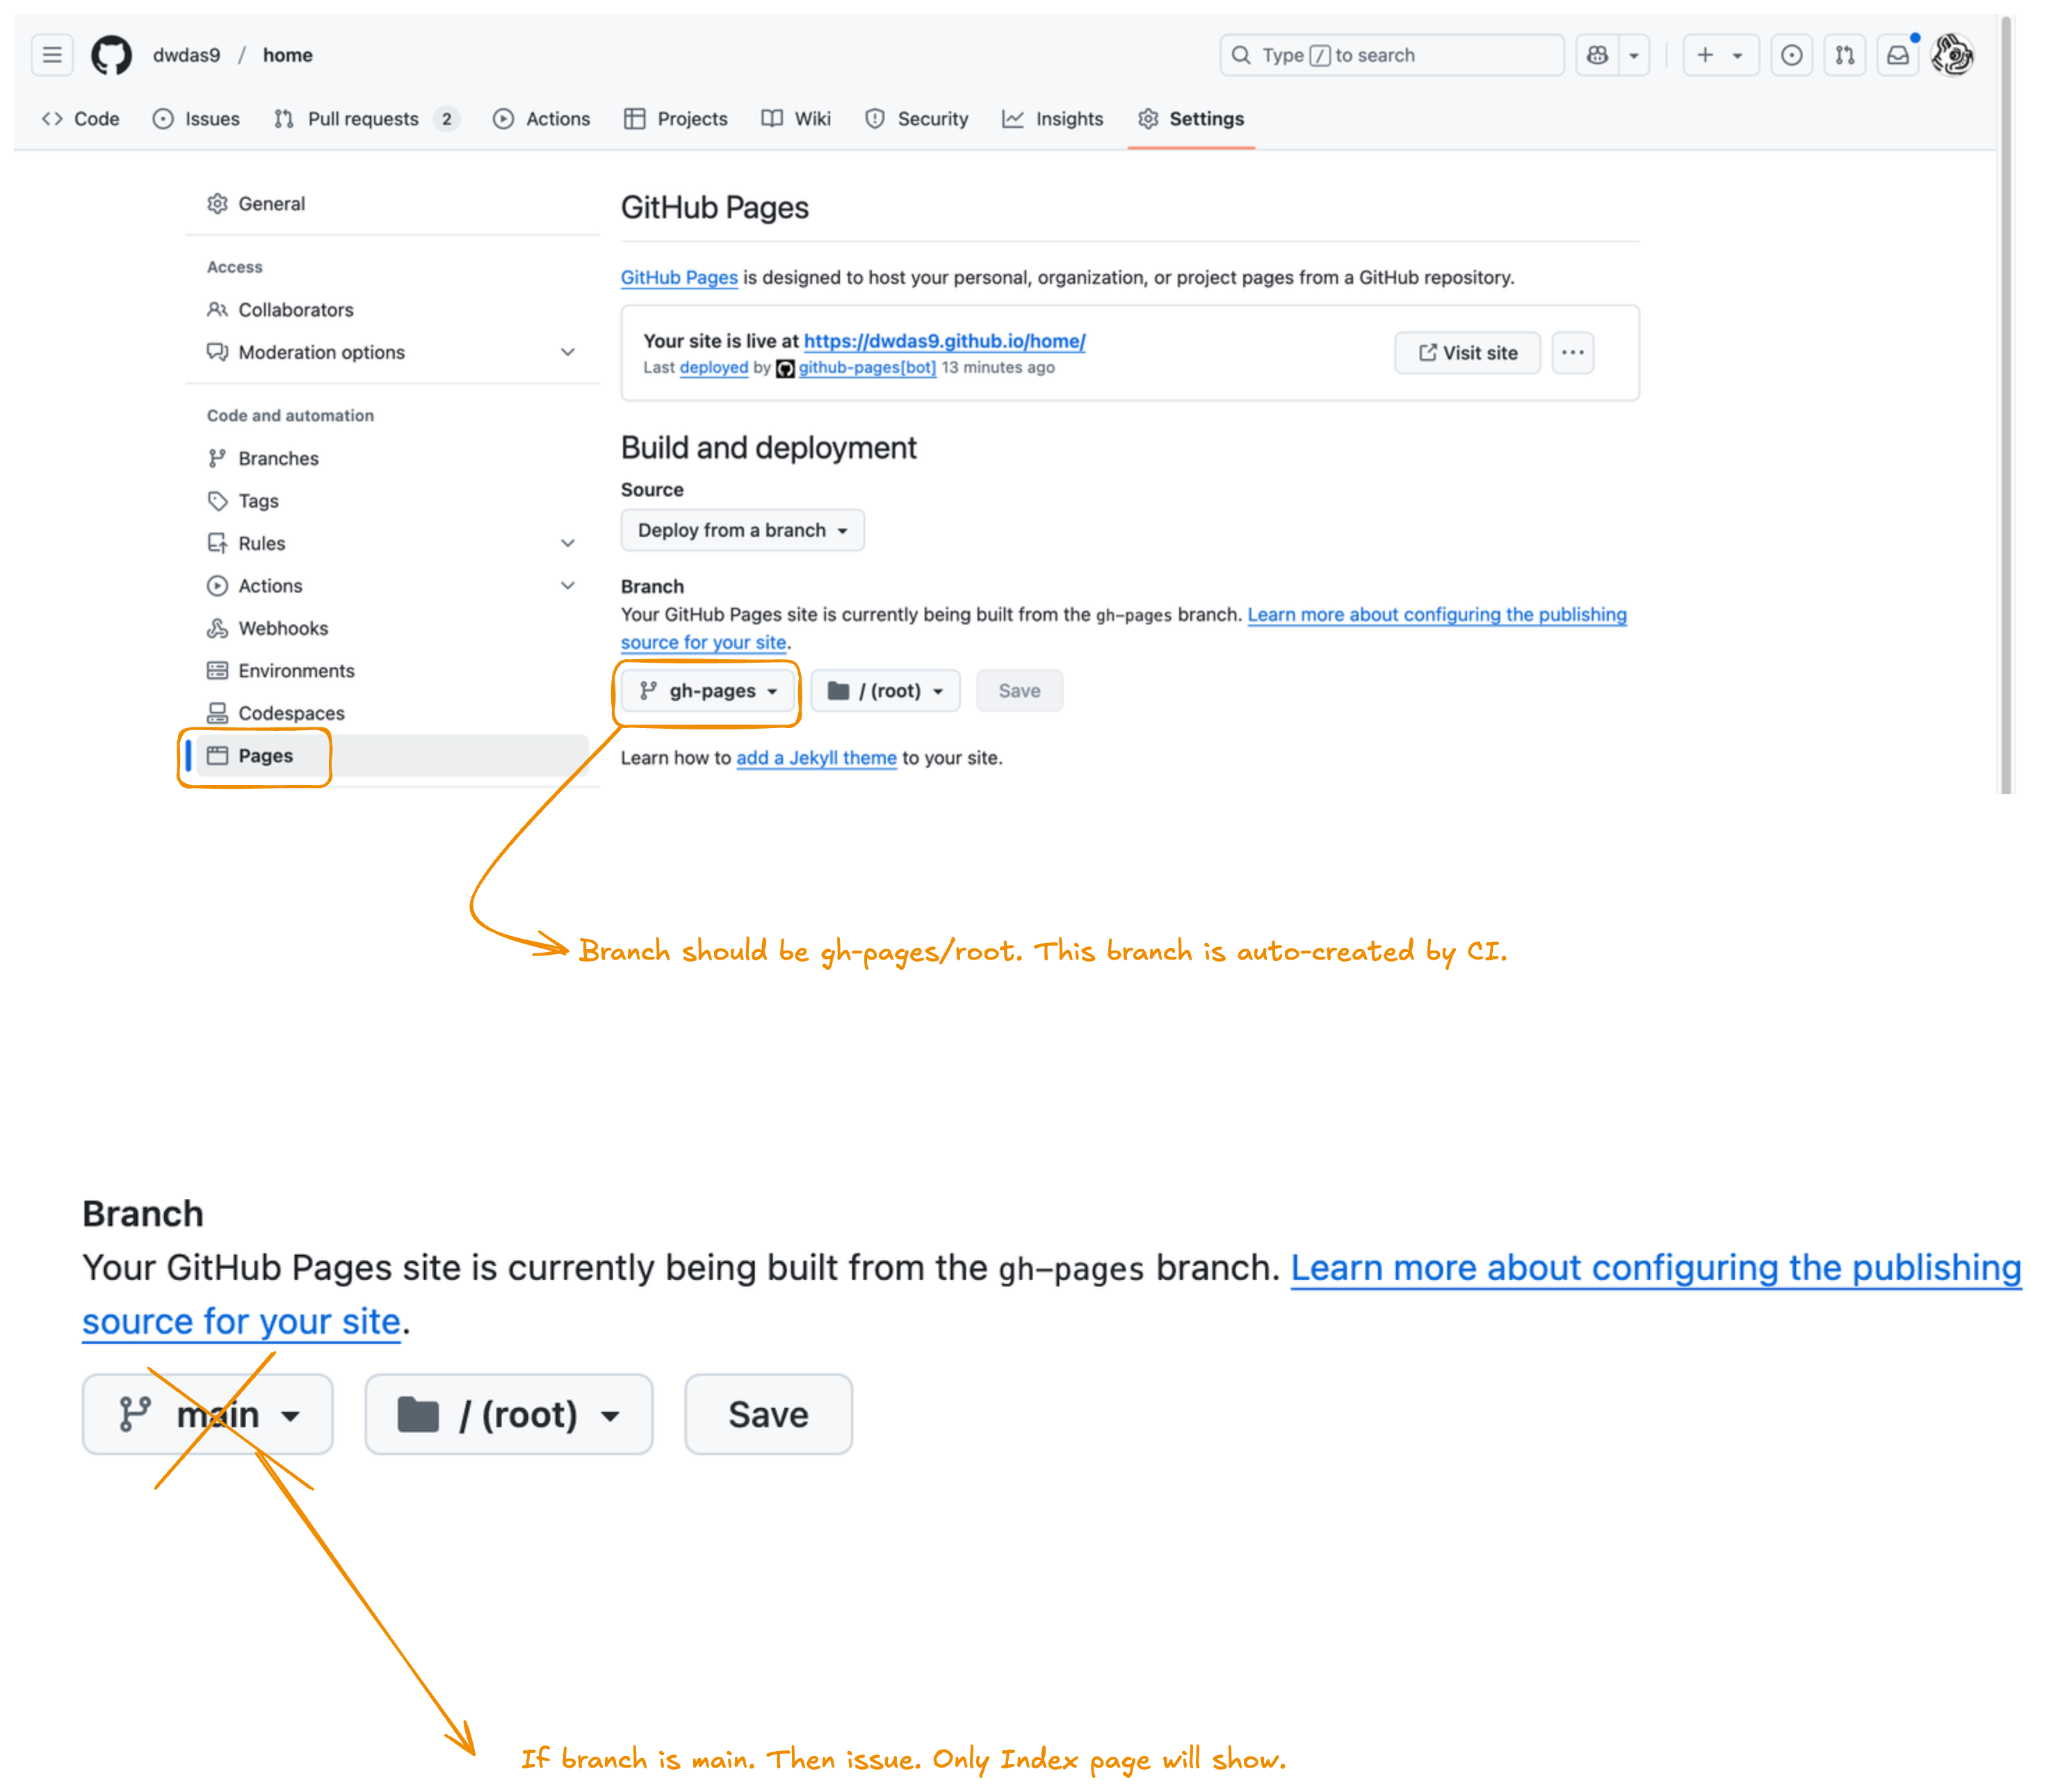Open github-pages[bot] profile link
Viewport: 2067px width, 1792px height.
(867, 367)
